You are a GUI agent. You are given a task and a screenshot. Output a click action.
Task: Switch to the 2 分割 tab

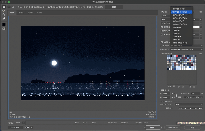[30, 13]
